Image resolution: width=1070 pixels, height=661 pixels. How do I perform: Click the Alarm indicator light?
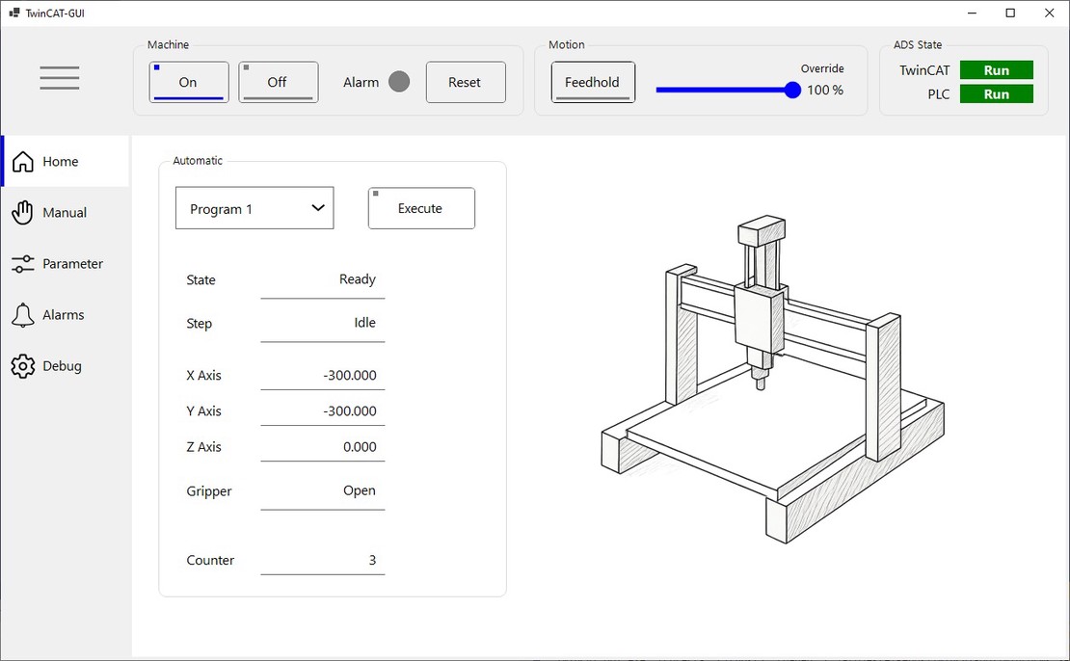399,82
